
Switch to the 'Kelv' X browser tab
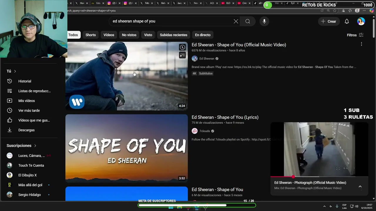coord(163,3)
